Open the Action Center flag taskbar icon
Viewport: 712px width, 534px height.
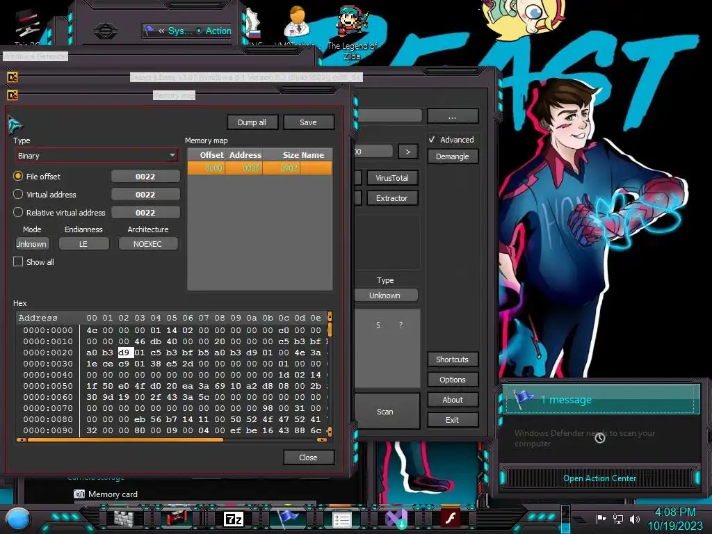pyautogui.click(x=287, y=518)
